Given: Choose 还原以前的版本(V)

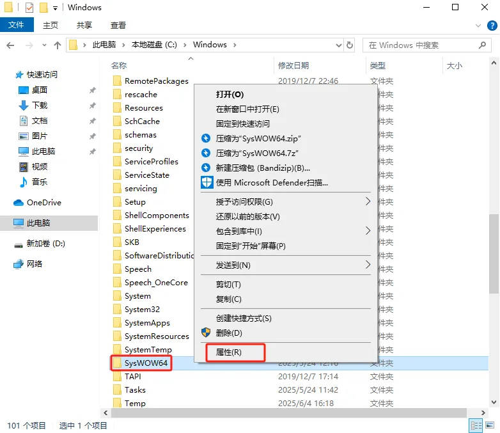Looking at the screenshot, I should [285, 216].
